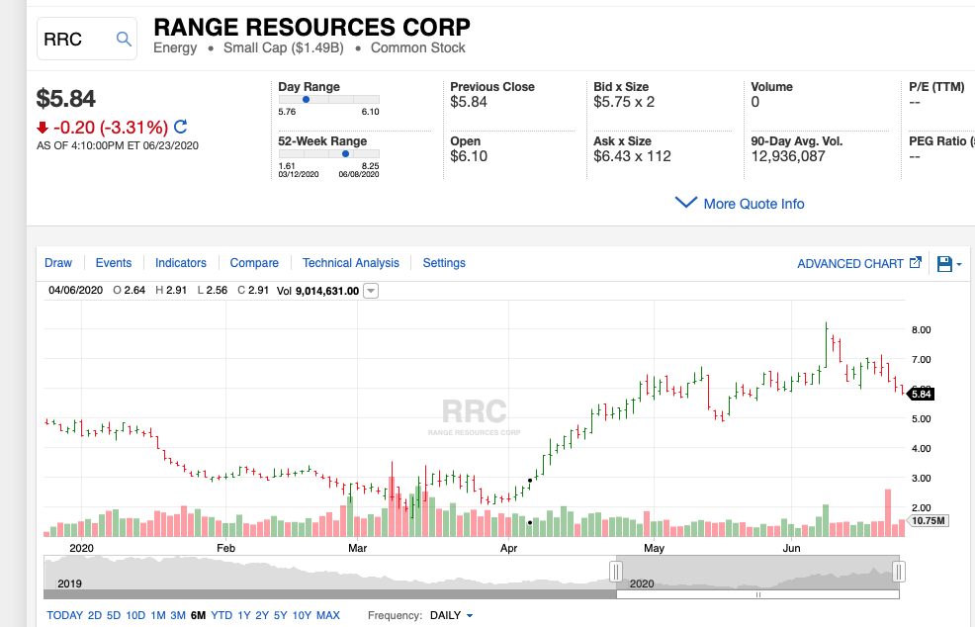Select the MAX time range
The height and width of the screenshot is (627, 975).
click(x=328, y=615)
